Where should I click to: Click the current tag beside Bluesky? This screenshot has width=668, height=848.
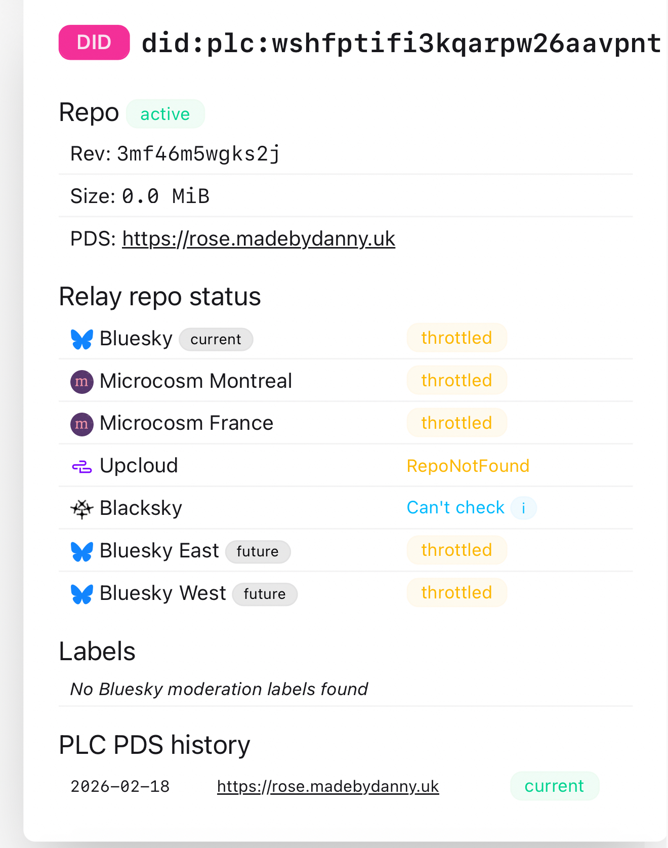[216, 339]
